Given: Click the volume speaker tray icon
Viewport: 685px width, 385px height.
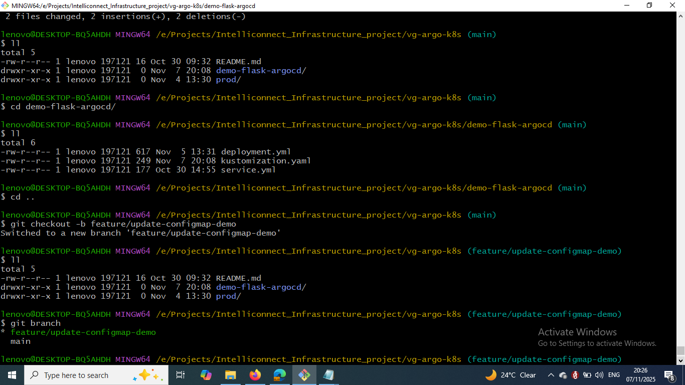Looking at the screenshot, I should coord(599,375).
